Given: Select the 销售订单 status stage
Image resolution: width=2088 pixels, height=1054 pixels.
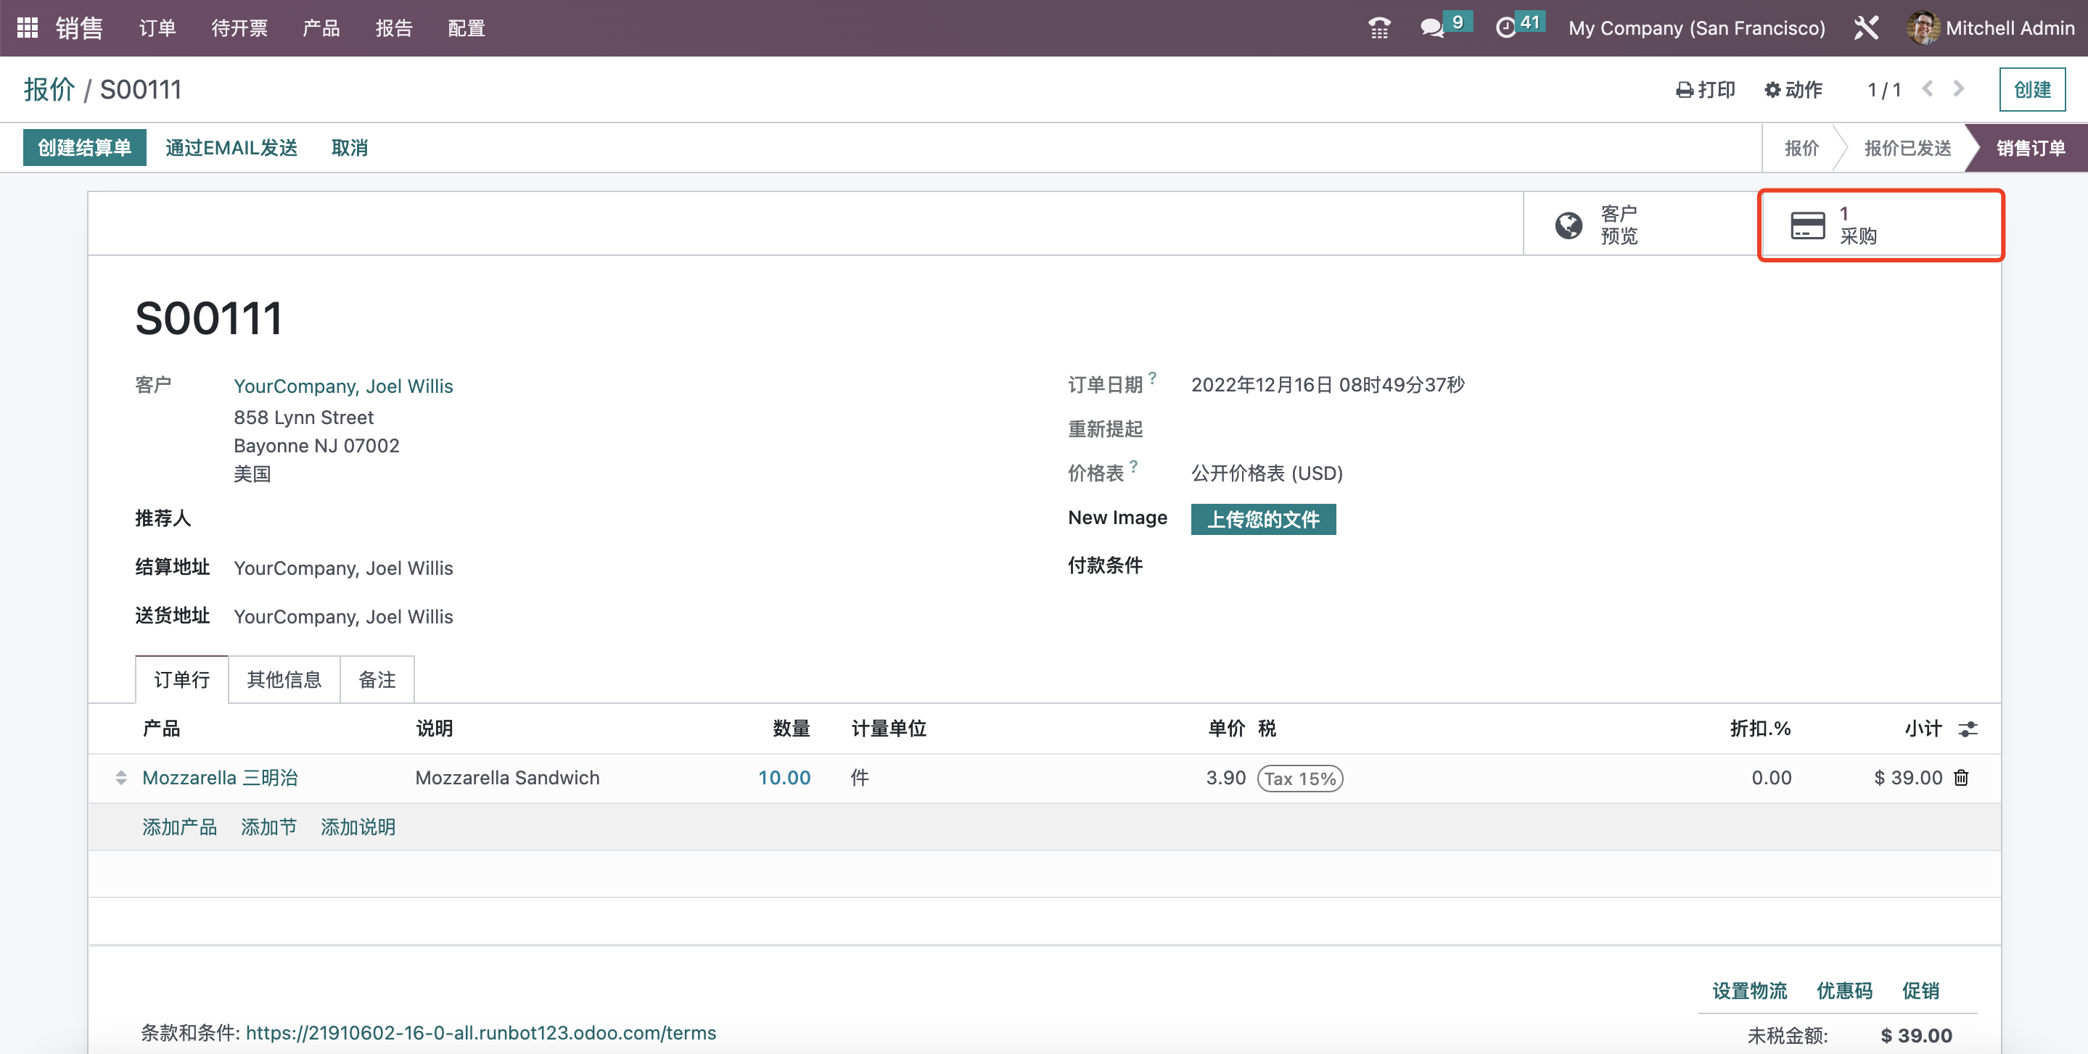Looking at the screenshot, I should pos(2030,147).
